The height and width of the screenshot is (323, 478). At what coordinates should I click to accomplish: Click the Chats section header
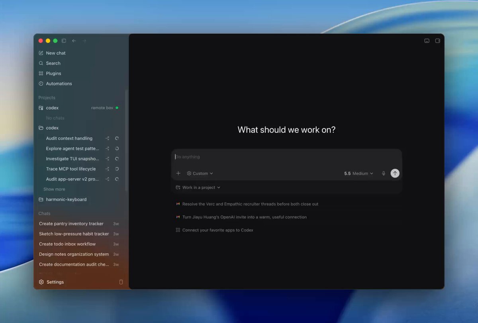[x=44, y=213]
